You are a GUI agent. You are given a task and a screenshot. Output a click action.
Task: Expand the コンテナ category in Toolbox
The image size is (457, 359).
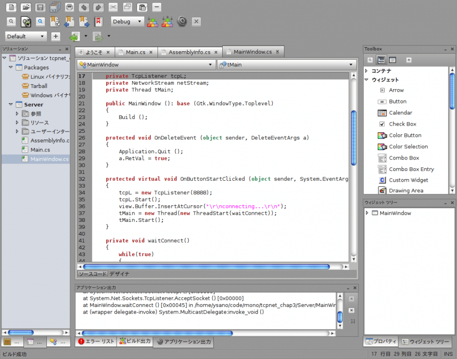tap(366, 71)
